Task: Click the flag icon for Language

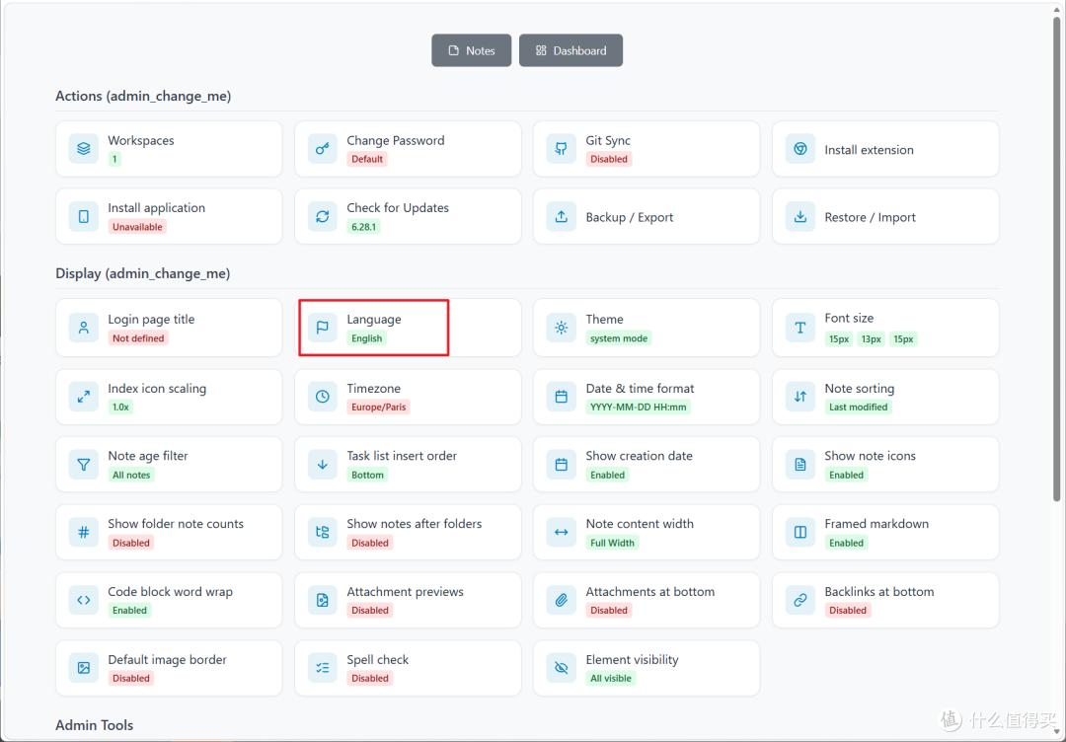Action: coord(322,328)
